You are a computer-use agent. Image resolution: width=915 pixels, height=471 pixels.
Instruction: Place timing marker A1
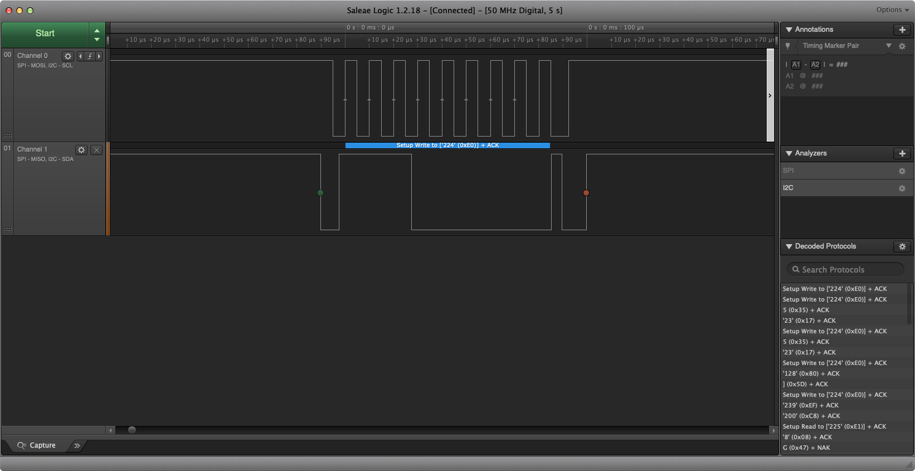point(796,65)
